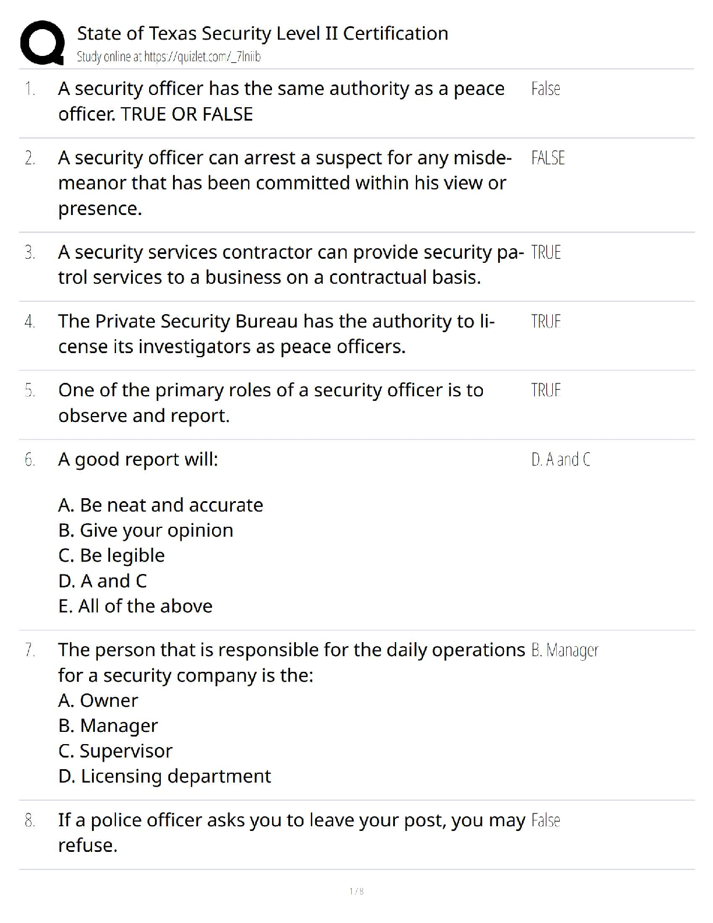The image size is (713, 923).
Task: Pick option 'C. Be legible'
Action: (111, 555)
